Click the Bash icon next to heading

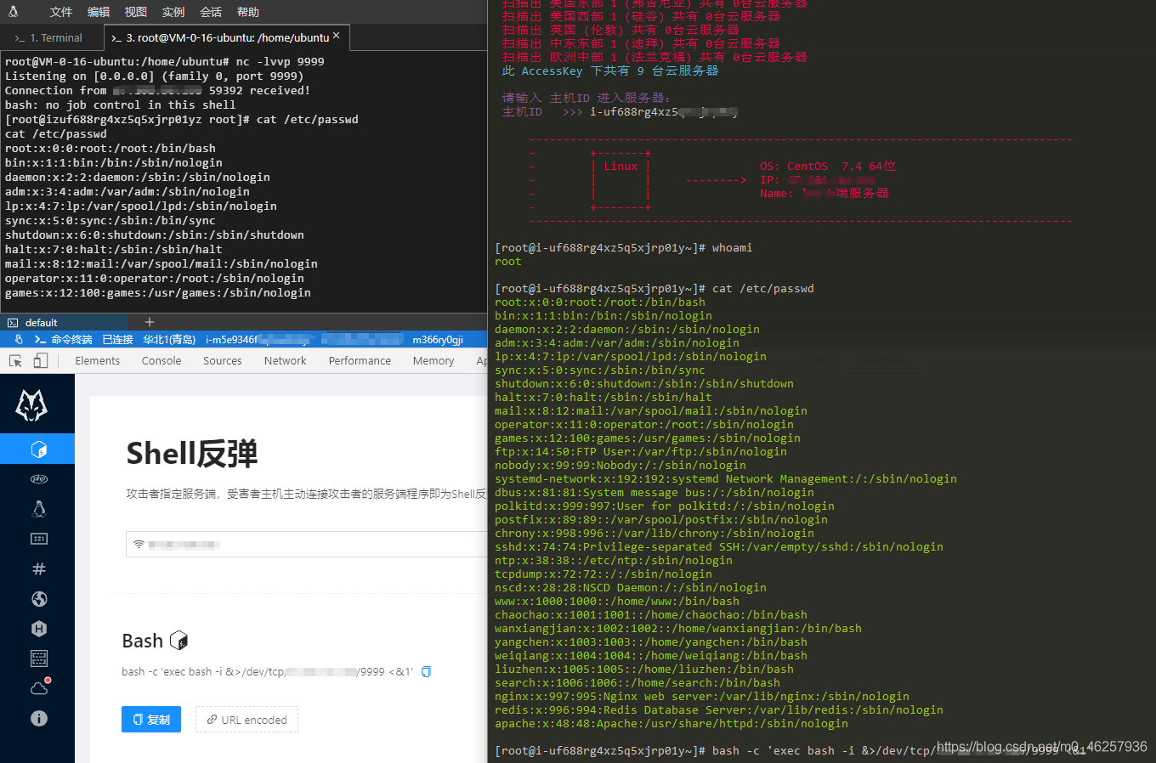(x=178, y=641)
